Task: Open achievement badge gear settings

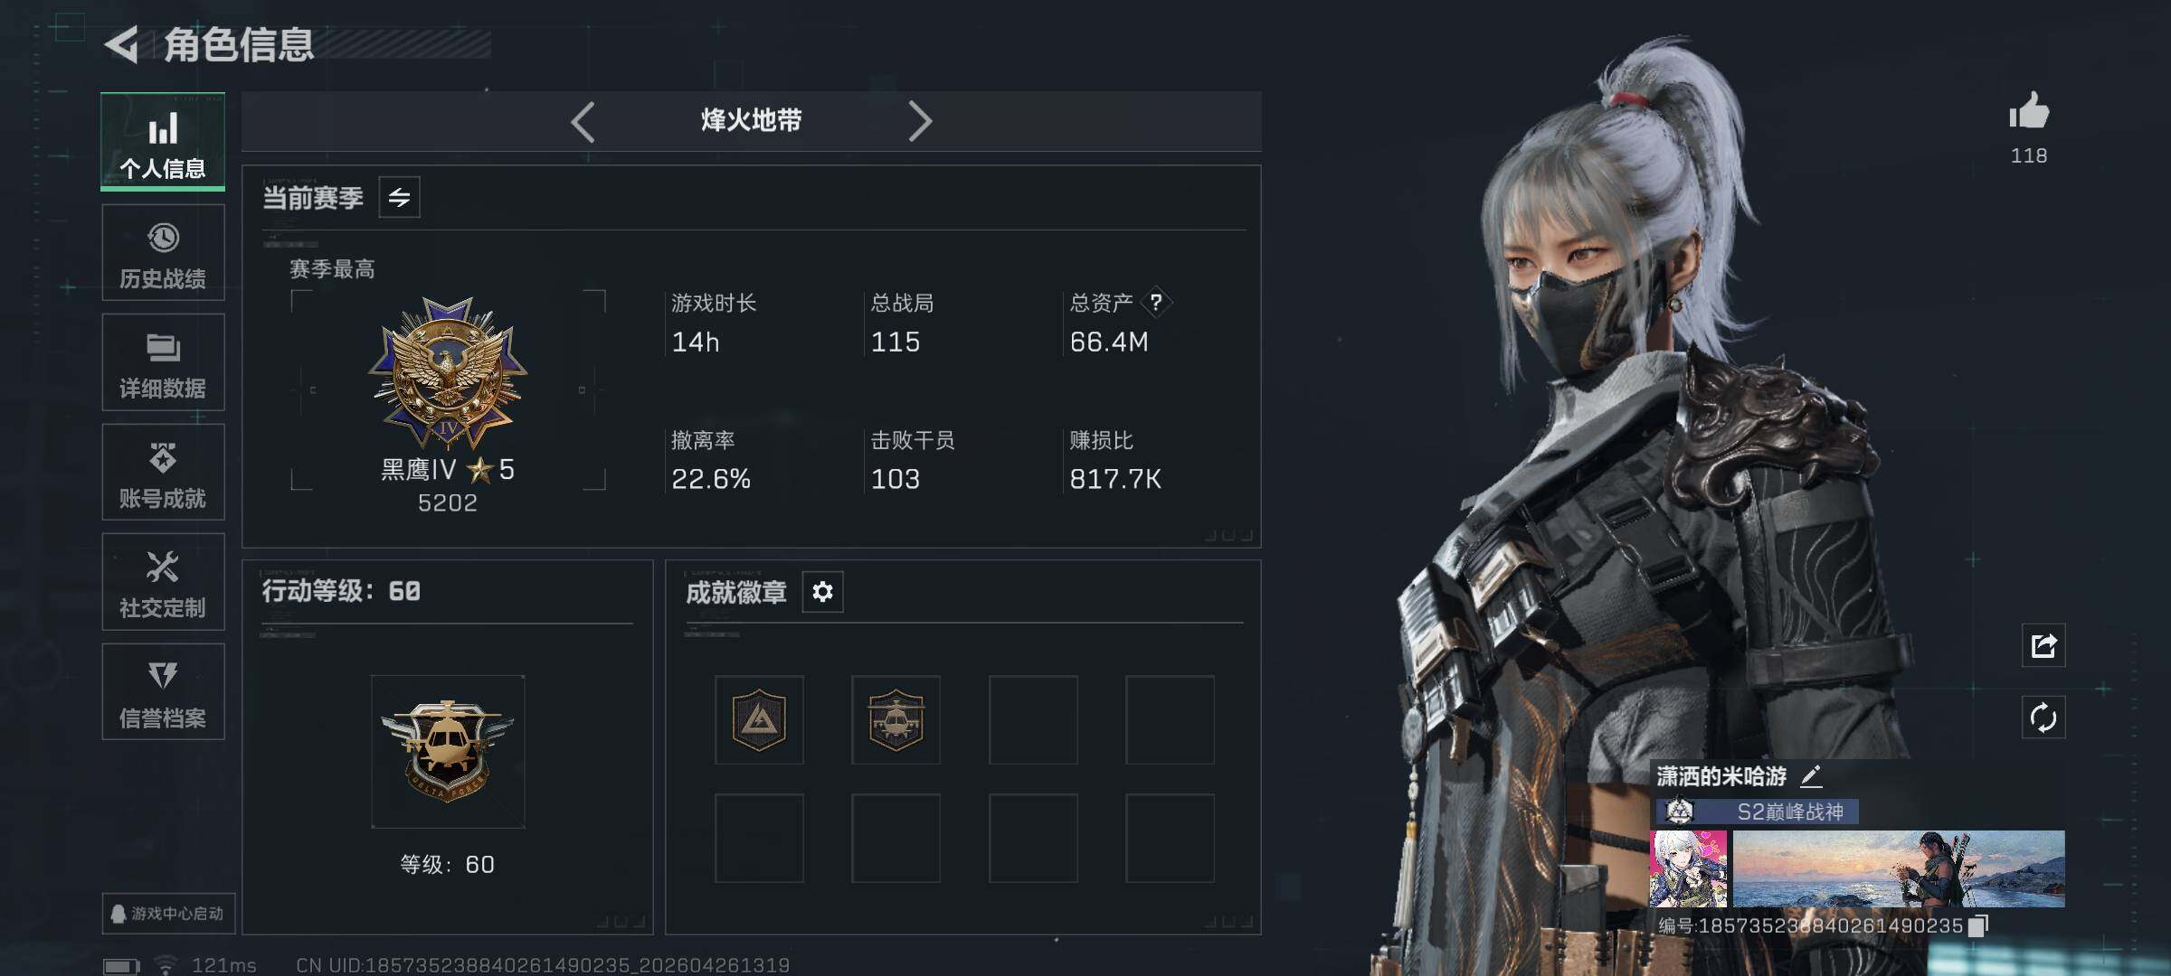Action: tap(822, 592)
